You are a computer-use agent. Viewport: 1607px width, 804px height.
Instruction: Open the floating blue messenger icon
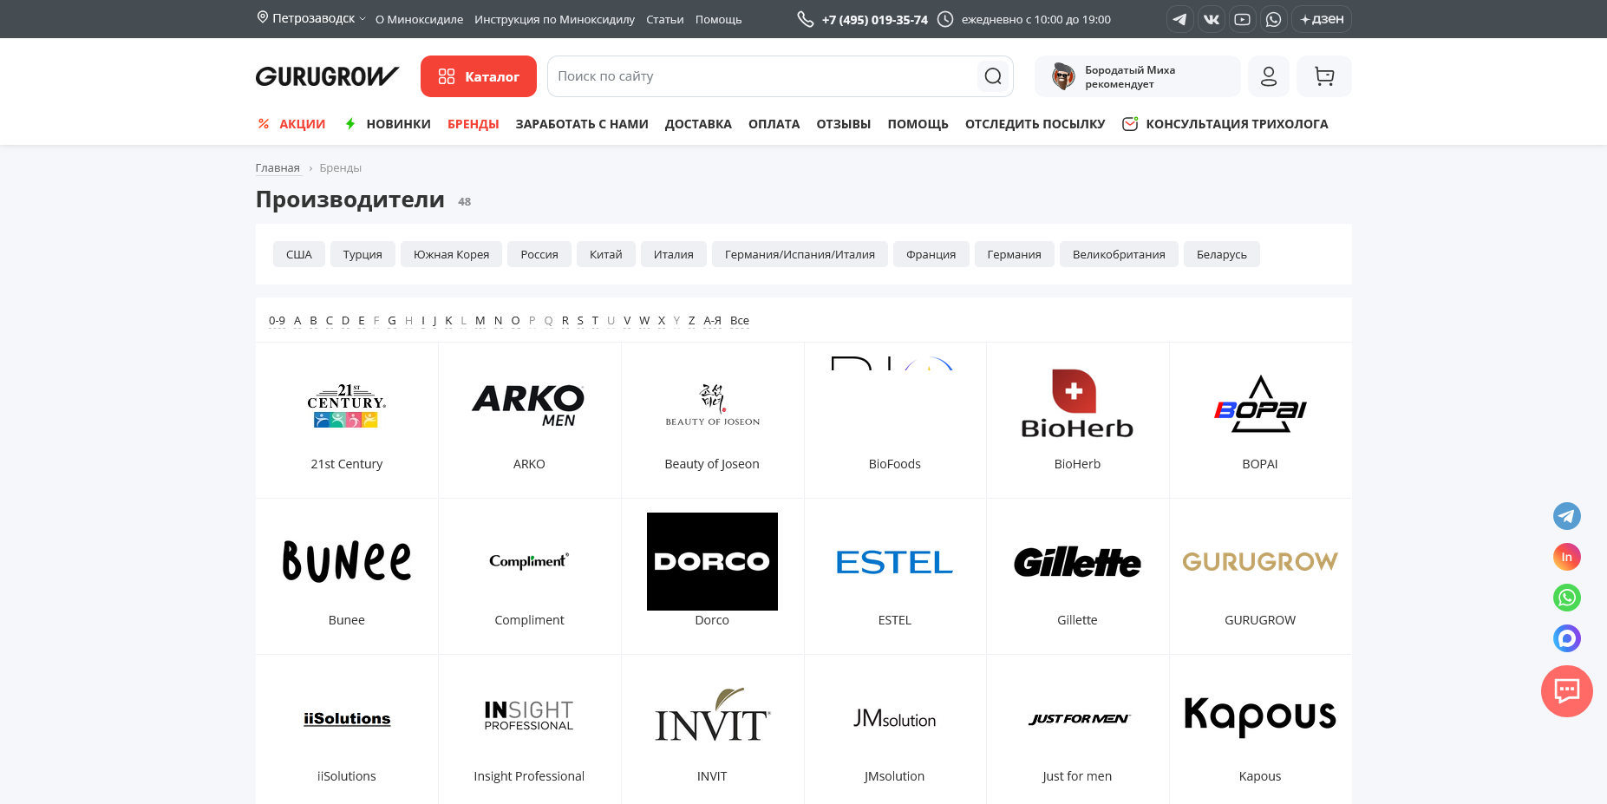click(x=1566, y=638)
